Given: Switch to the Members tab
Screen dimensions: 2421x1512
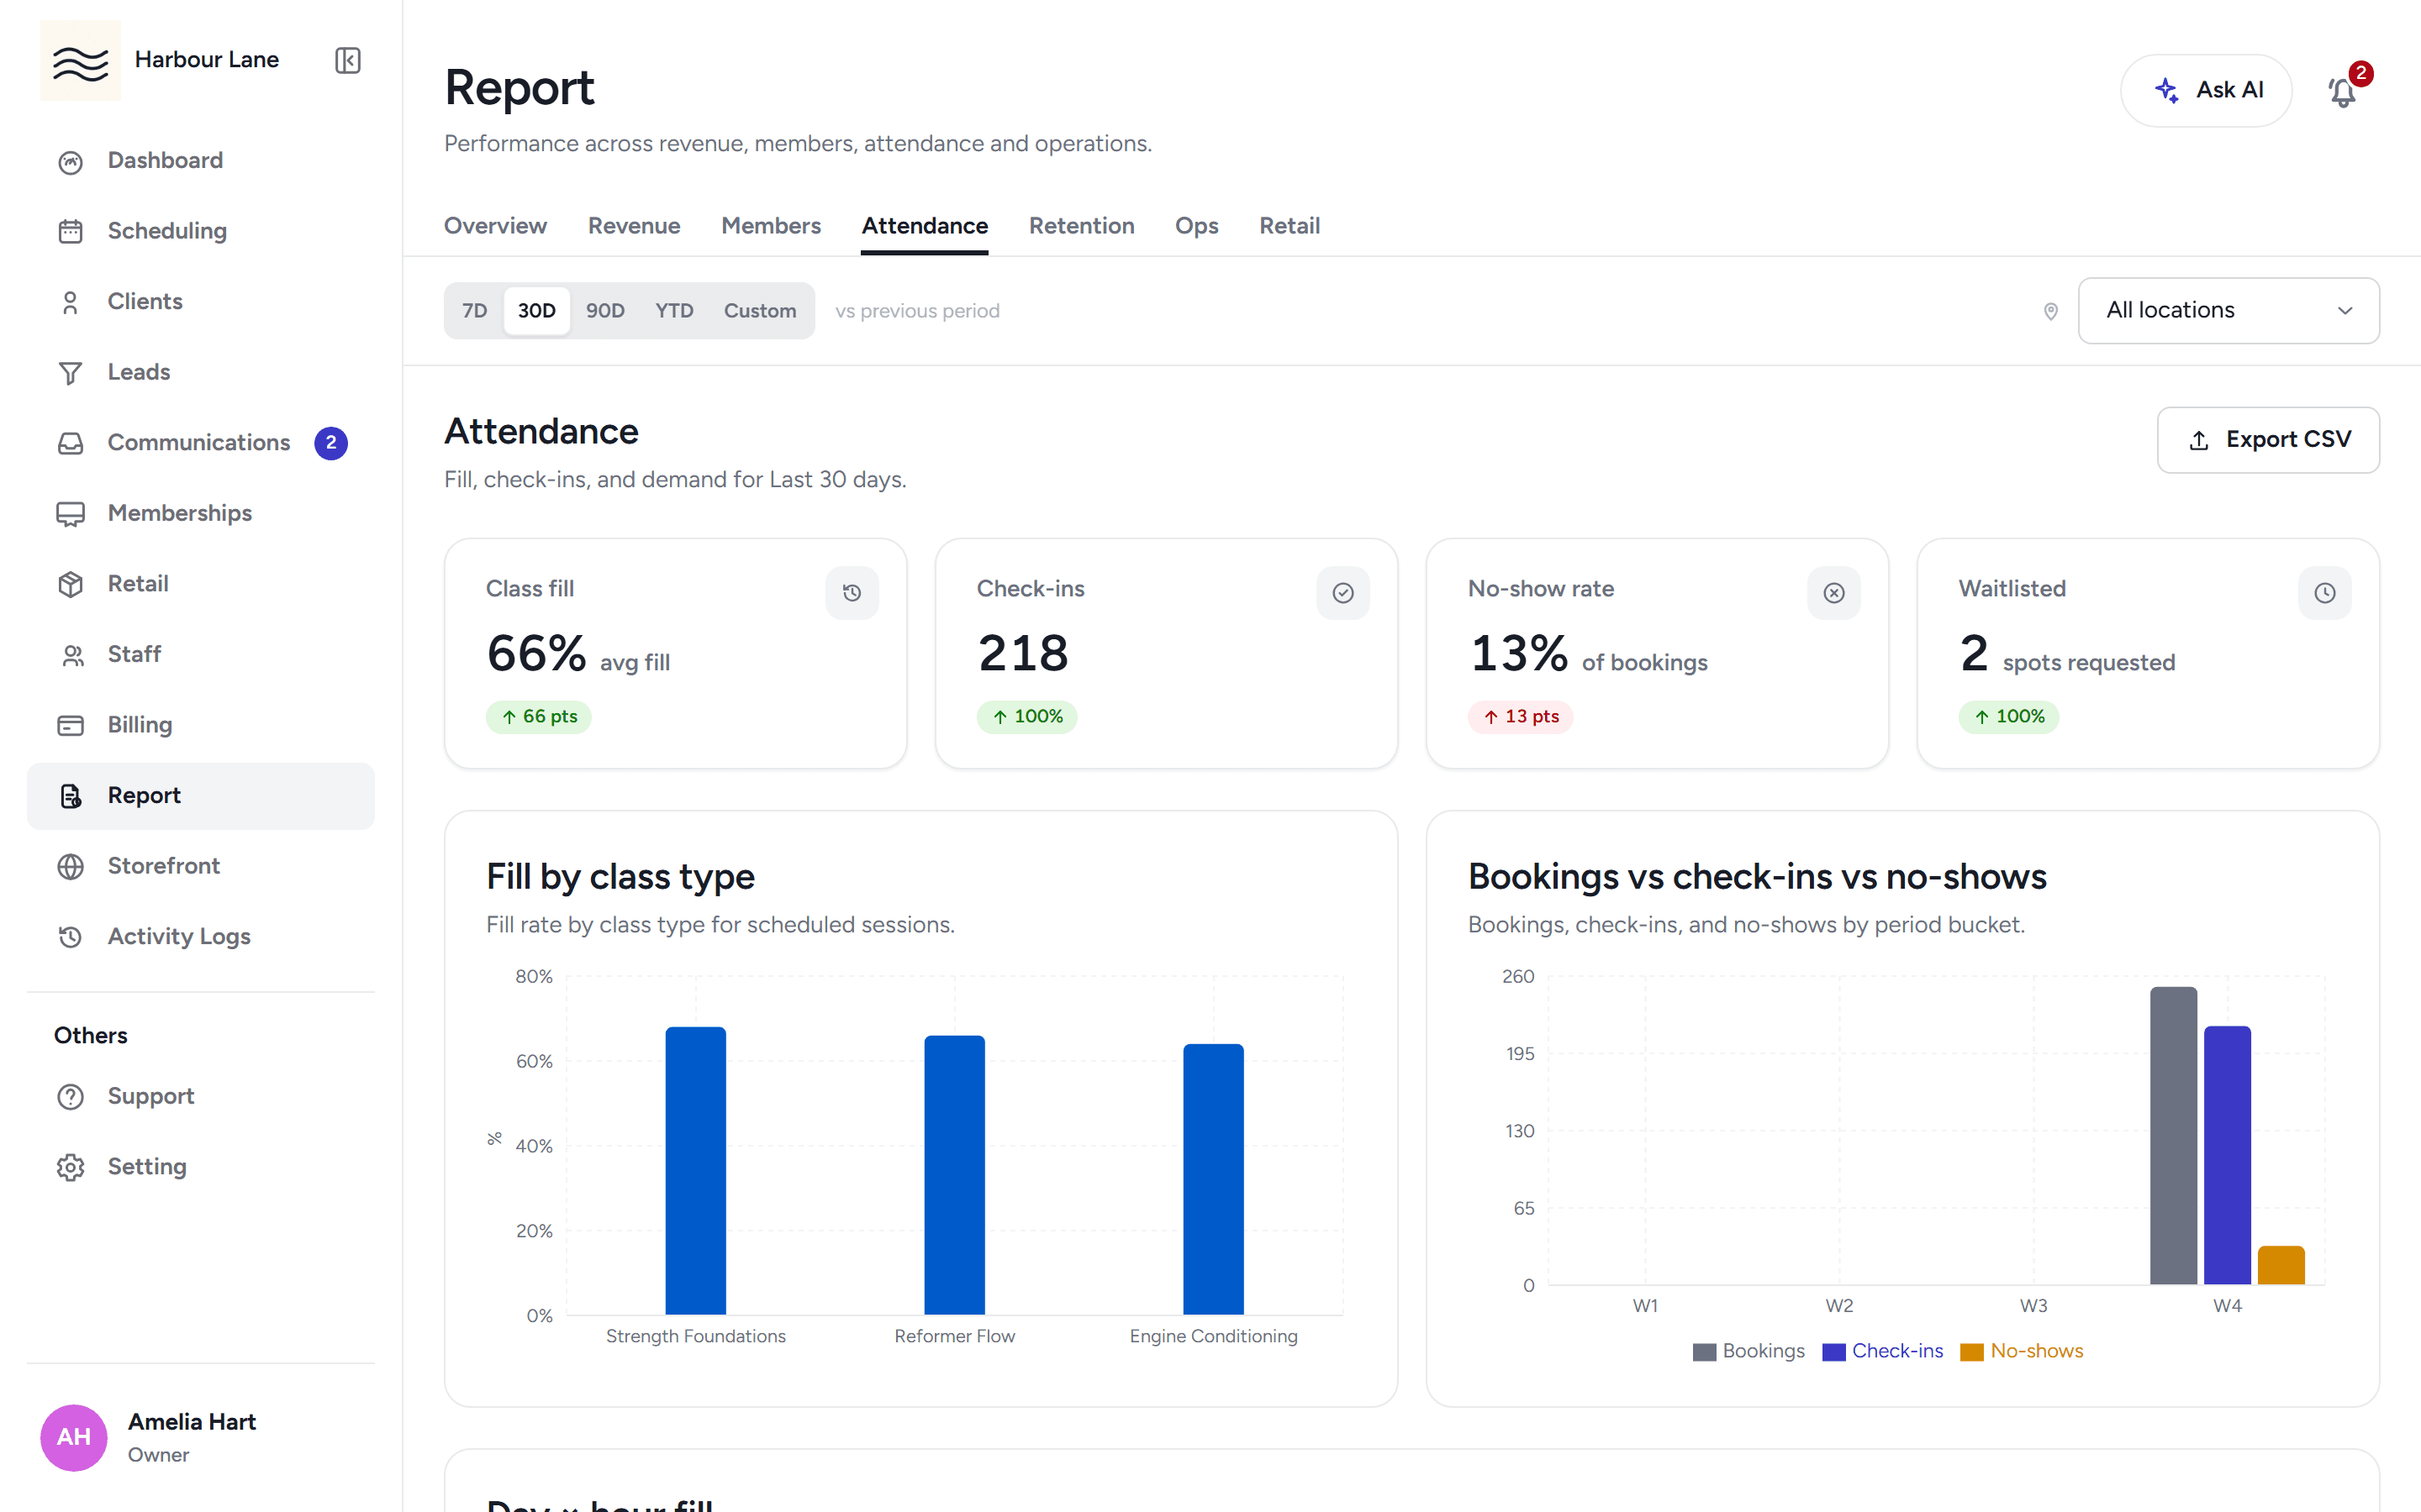Looking at the screenshot, I should 772,226.
